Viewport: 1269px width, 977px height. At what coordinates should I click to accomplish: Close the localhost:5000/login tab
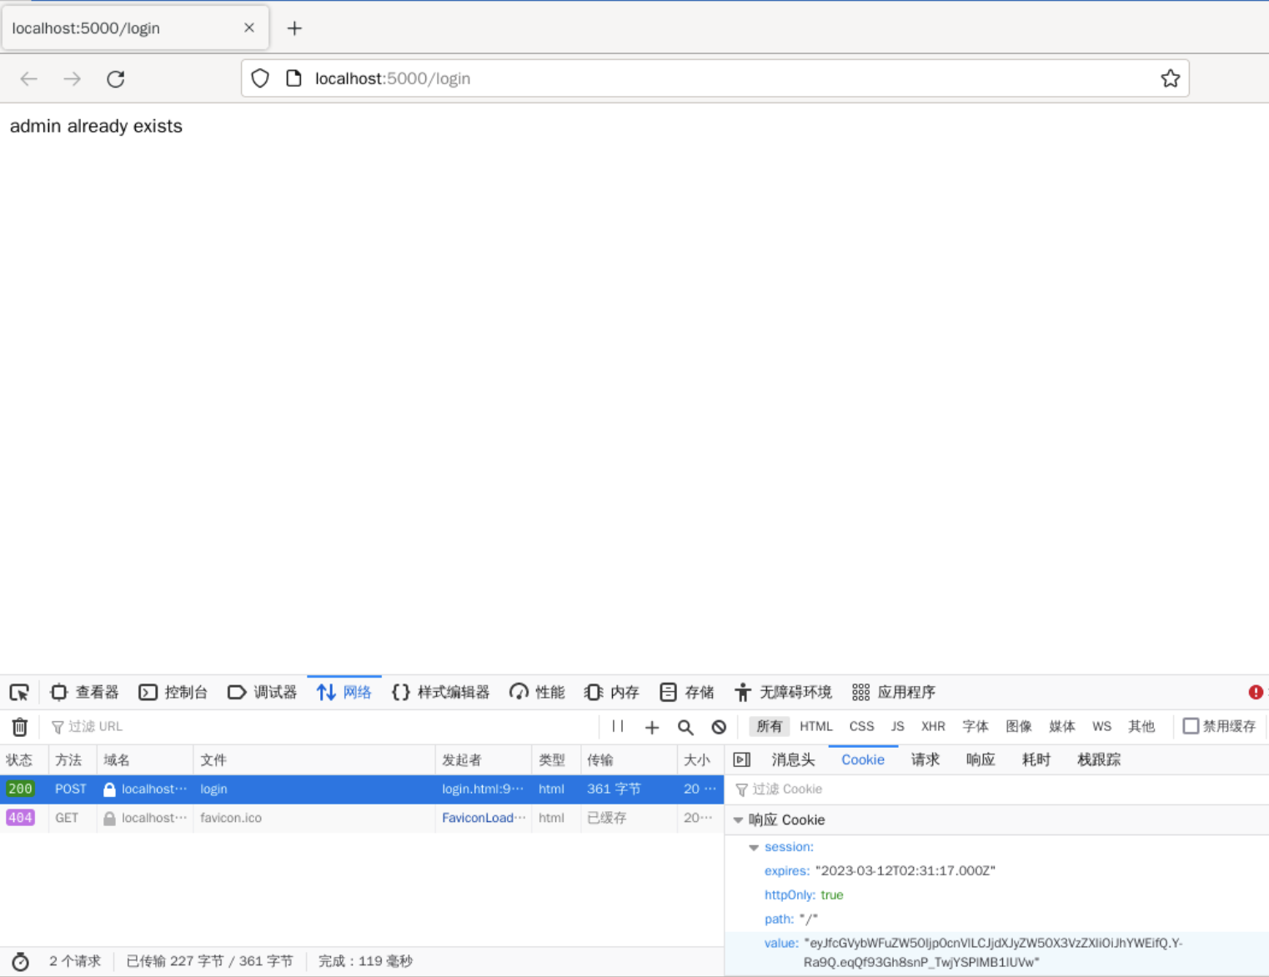coord(248,28)
